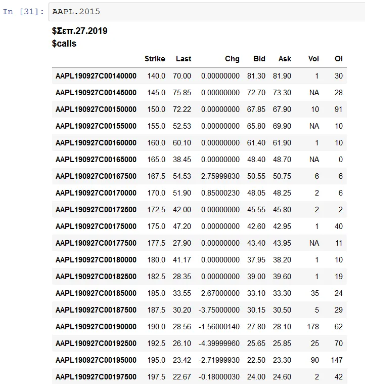Select the In [31]: prompt label

(x=23, y=12)
